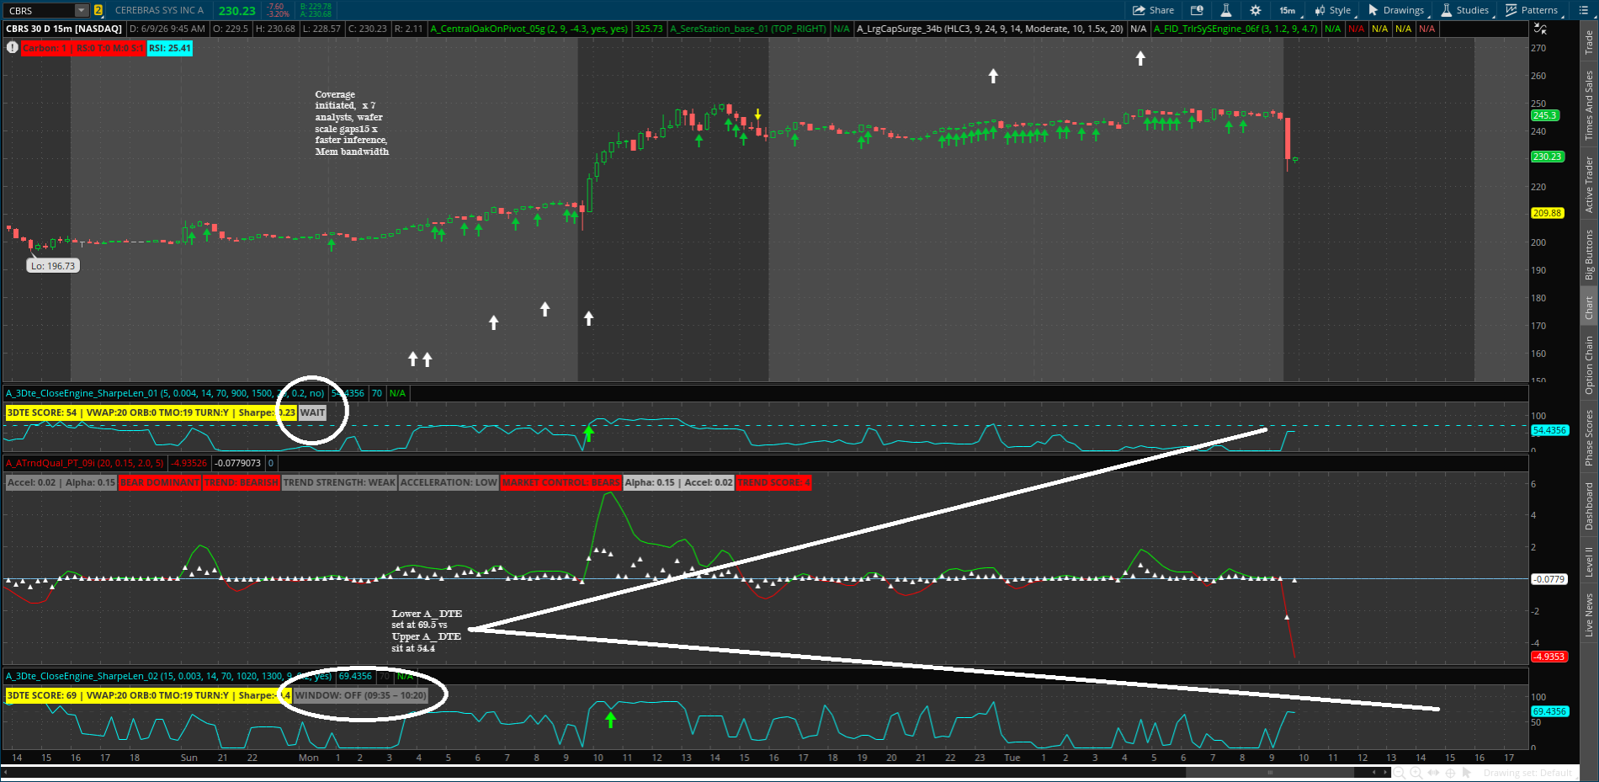Click the WAIT status label

[312, 412]
